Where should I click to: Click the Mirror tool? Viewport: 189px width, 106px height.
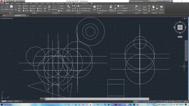pos(33,8)
